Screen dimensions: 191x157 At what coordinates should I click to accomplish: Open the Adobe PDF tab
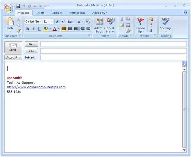(x=100, y=13)
